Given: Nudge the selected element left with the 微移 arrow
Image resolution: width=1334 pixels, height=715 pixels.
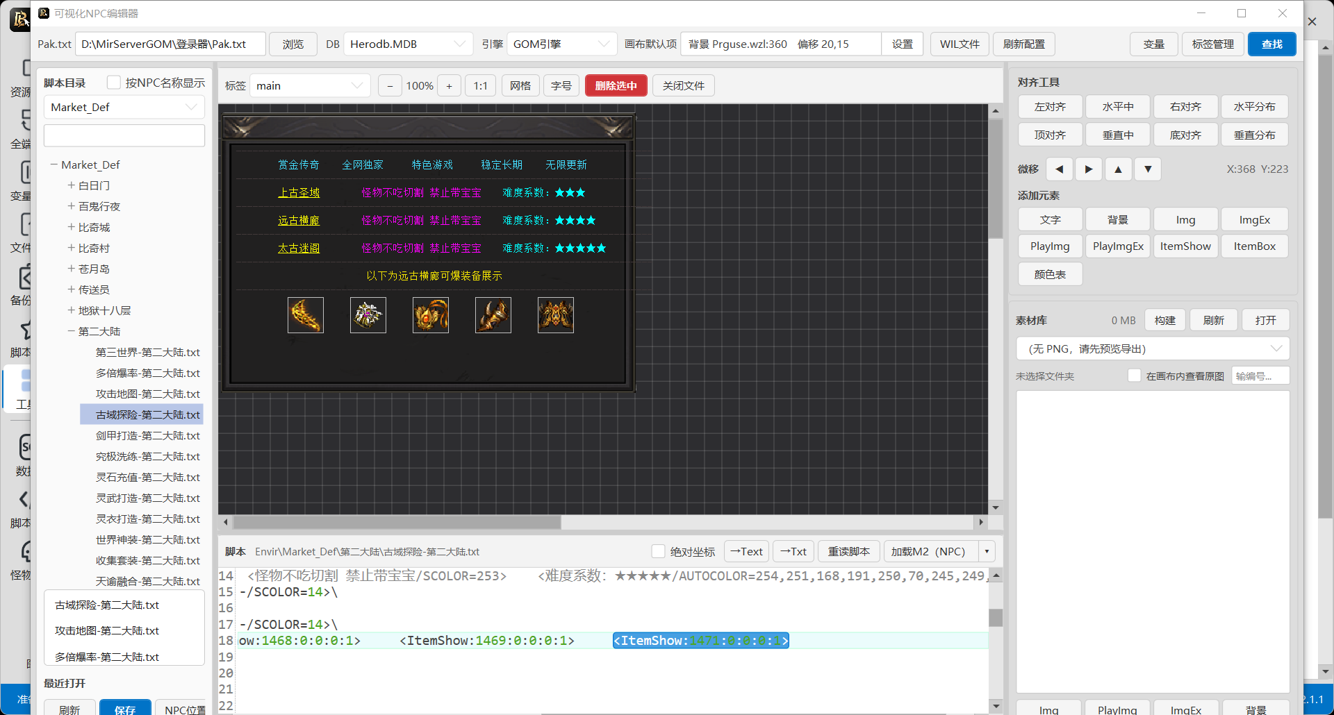Looking at the screenshot, I should coord(1059,169).
